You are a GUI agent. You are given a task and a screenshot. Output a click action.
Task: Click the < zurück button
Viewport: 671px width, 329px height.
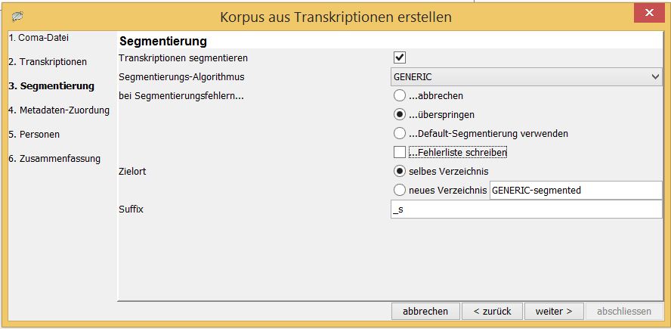[492, 312]
